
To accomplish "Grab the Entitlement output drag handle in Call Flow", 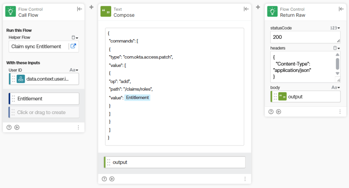I will point(13,99).
